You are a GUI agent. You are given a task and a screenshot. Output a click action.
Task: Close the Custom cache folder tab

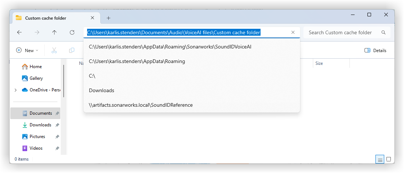tap(92, 18)
